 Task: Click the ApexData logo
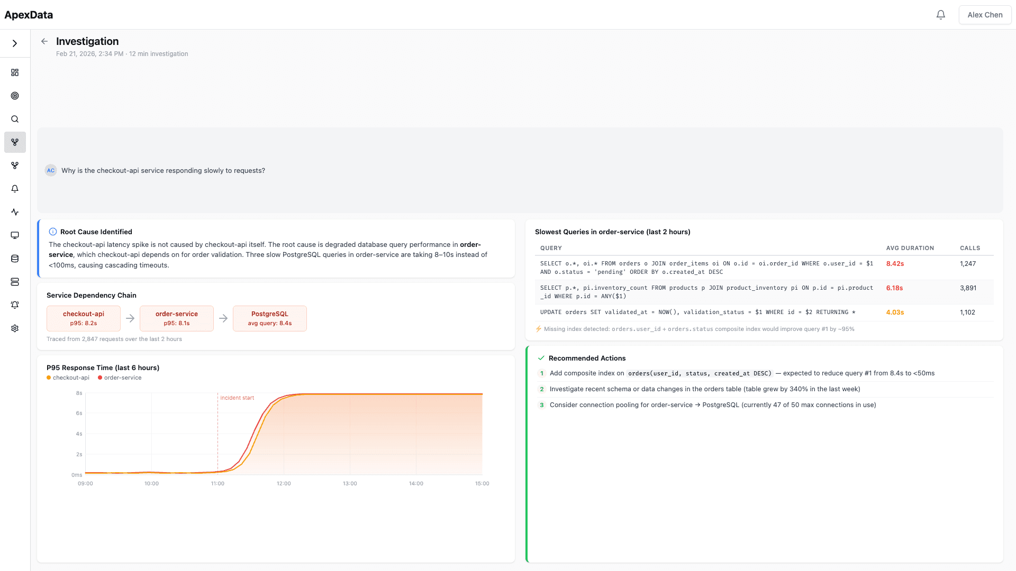click(28, 15)
